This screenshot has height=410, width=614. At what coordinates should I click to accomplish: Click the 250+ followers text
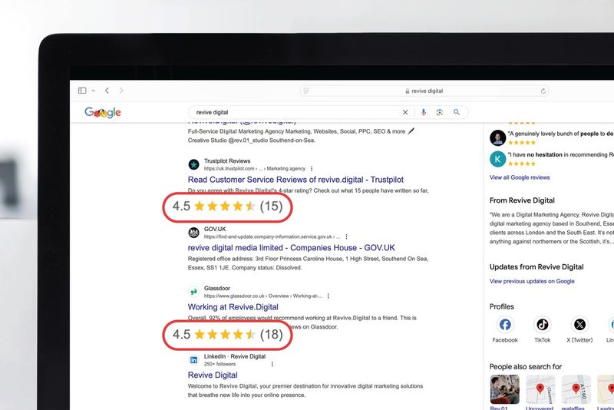220,364
